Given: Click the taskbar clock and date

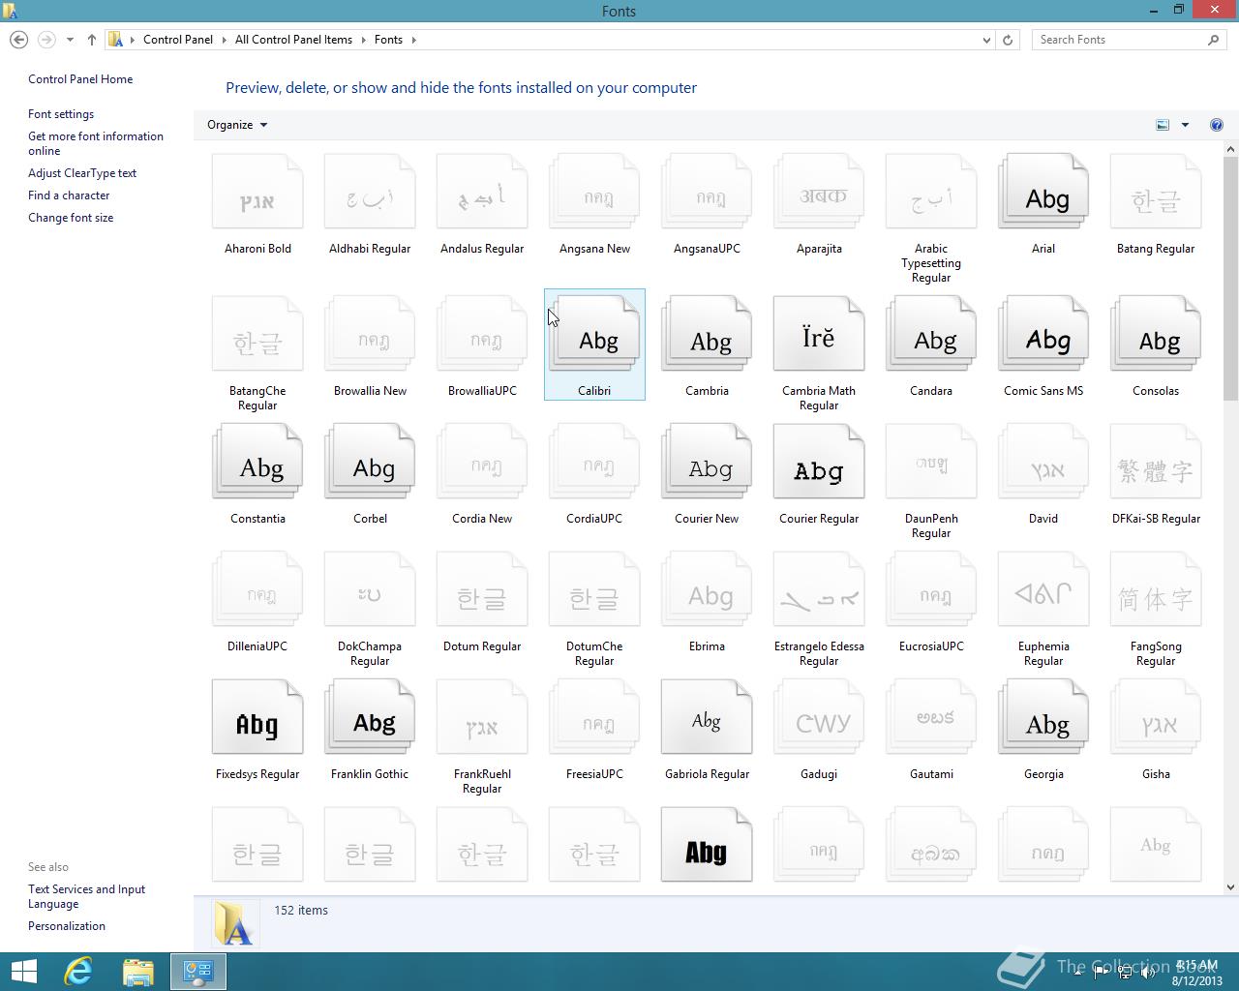Looking at the screenshot, I should (1197, 973).
